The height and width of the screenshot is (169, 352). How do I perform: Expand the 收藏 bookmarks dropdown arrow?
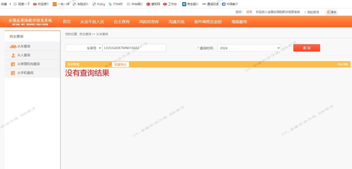(x=10, y=4)
